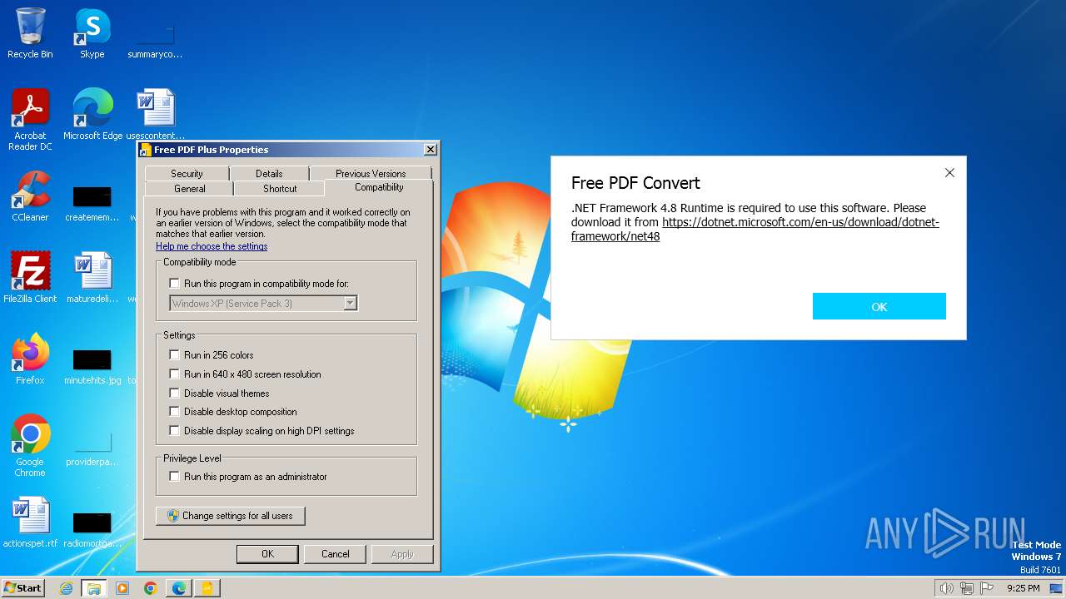This screenshot has height=599, width=1066.
Task: Select the usescontent Word document icon
Action: coord(155,114)
